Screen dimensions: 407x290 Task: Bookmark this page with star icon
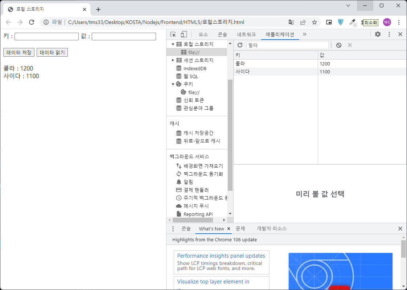click(314, 23)
